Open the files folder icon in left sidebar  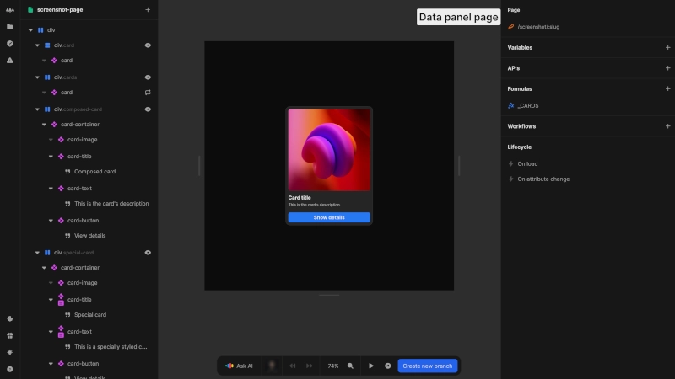(x=10, y=27)
